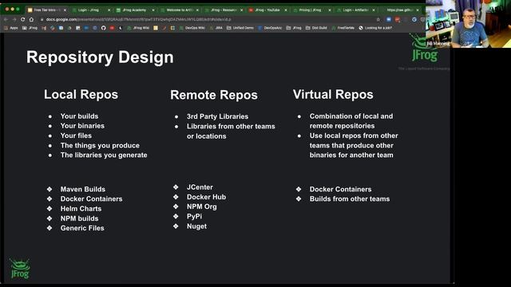Click the 'PyPi' list item

194,216
